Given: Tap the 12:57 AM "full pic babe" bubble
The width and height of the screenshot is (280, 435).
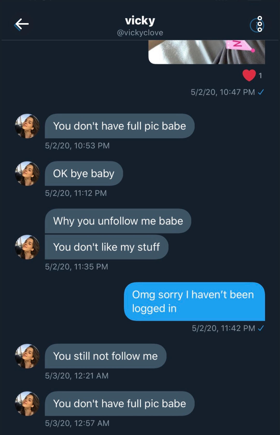Looking at the screenshot, I should [120, 404].
